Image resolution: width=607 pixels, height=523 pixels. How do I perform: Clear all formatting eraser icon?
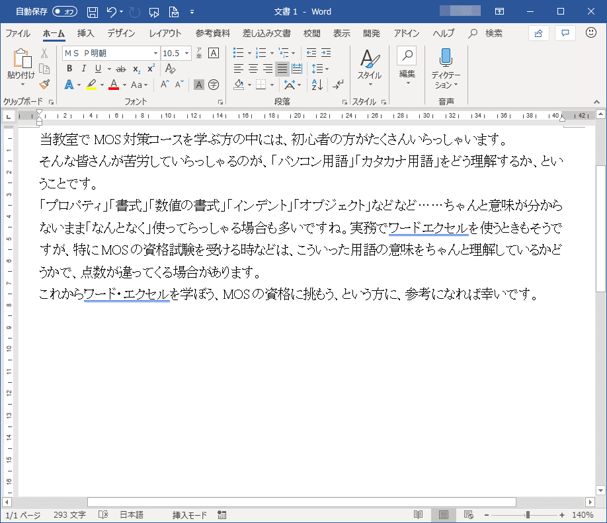171,69
